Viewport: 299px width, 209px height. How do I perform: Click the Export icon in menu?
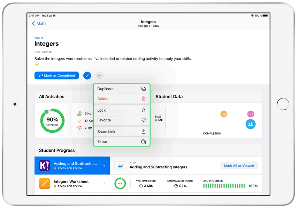click(x=144, y=142)
